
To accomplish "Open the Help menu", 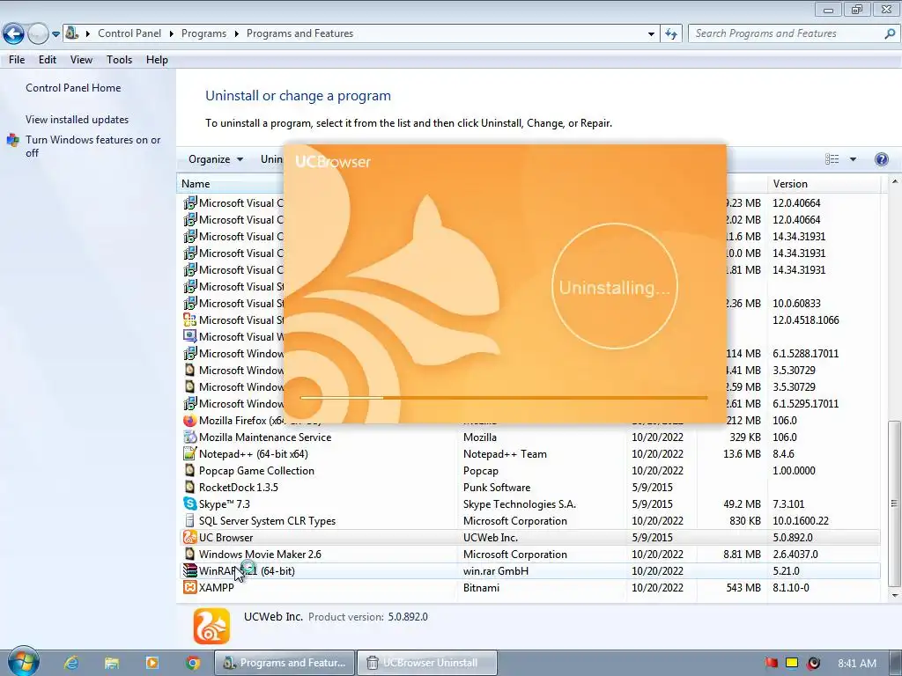I will [157, 60].
